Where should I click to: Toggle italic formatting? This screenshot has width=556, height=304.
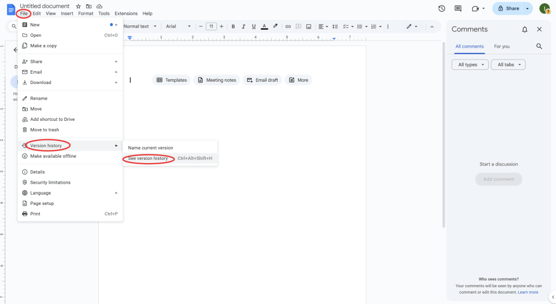[x=243, y=27]
